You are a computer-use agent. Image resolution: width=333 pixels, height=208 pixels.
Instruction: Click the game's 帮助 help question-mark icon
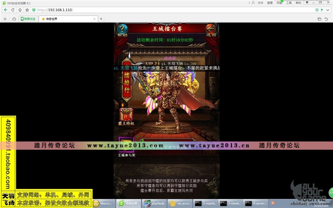(122, 30)
